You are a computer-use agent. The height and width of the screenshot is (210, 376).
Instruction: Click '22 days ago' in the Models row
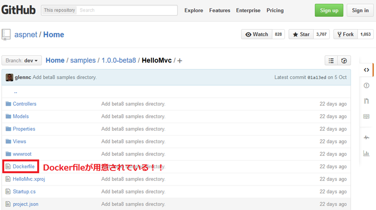tap(333, 116)
